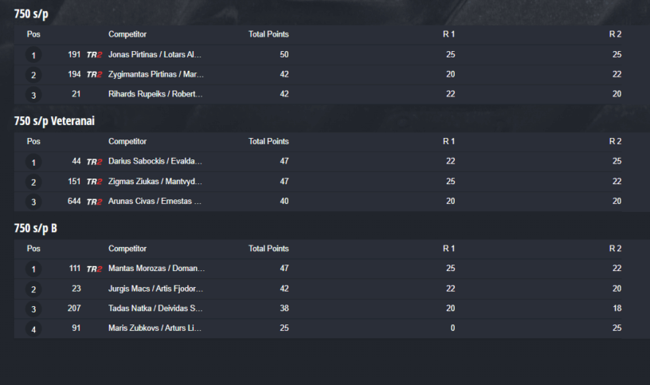Click the TR2 logo beside Arunas Civas
The width and height of the screenshot is (650, 385).
(94, 202)
